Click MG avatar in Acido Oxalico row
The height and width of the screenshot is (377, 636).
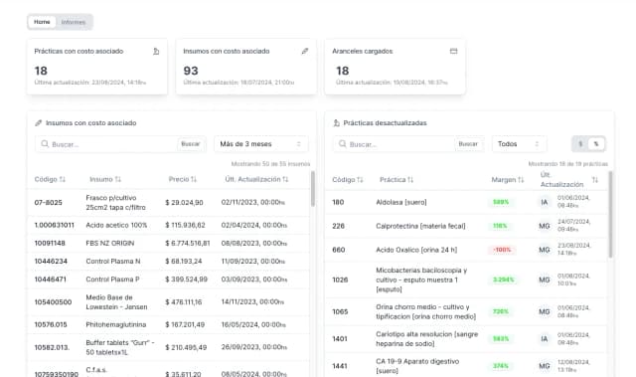point(545,250)
